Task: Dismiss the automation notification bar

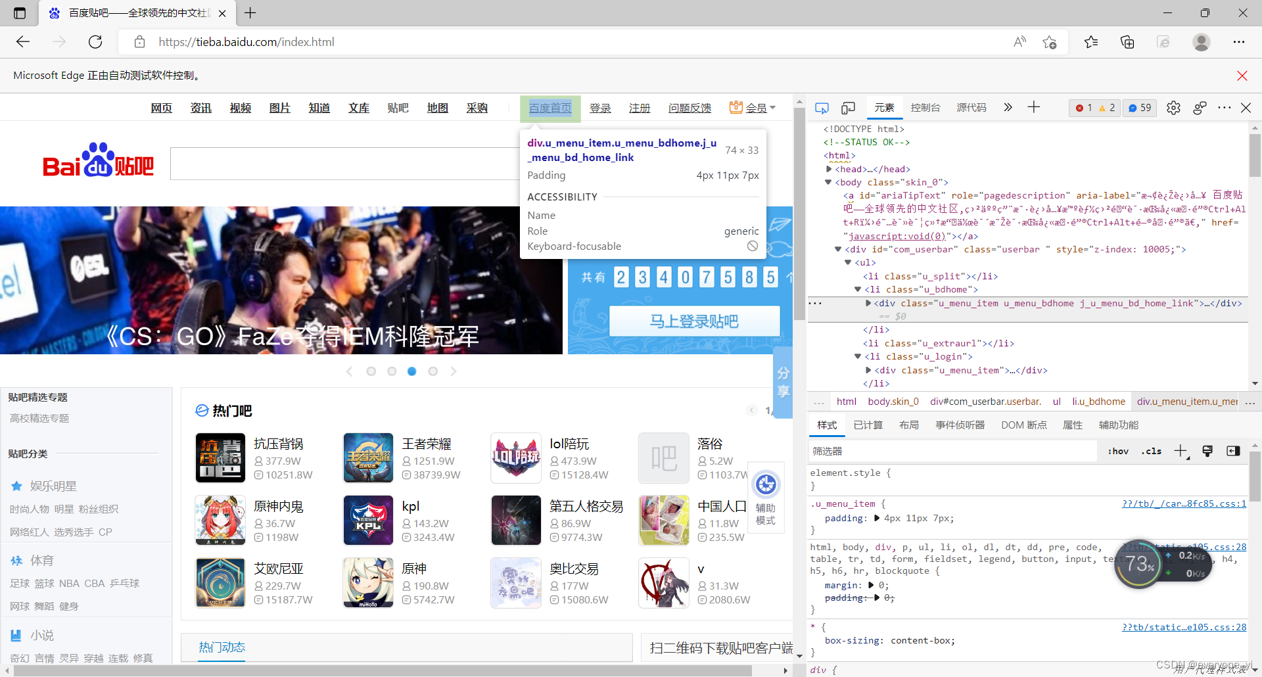Action: click(x=1242, y=76)
